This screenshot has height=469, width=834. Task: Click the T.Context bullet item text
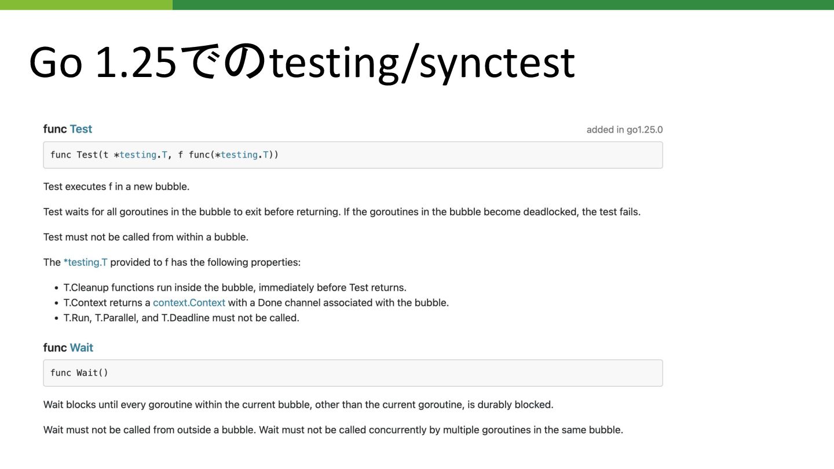pos(256,302)
